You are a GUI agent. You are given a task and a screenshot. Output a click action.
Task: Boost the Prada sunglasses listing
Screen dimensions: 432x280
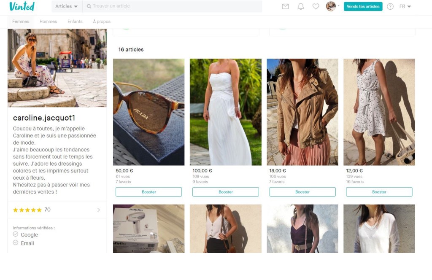(148, 192)
